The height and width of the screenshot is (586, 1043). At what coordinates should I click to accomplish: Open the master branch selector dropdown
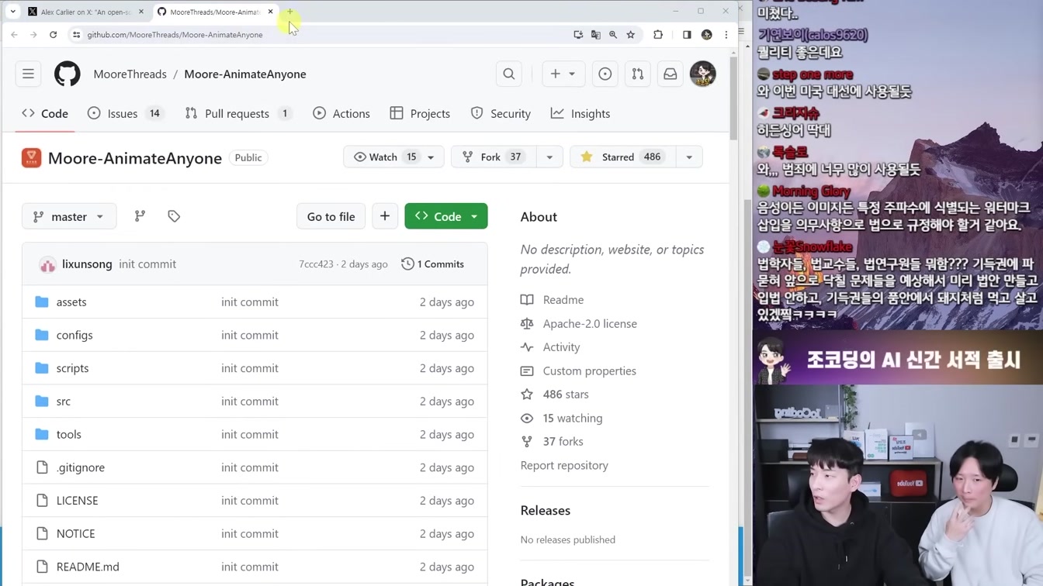69,216
